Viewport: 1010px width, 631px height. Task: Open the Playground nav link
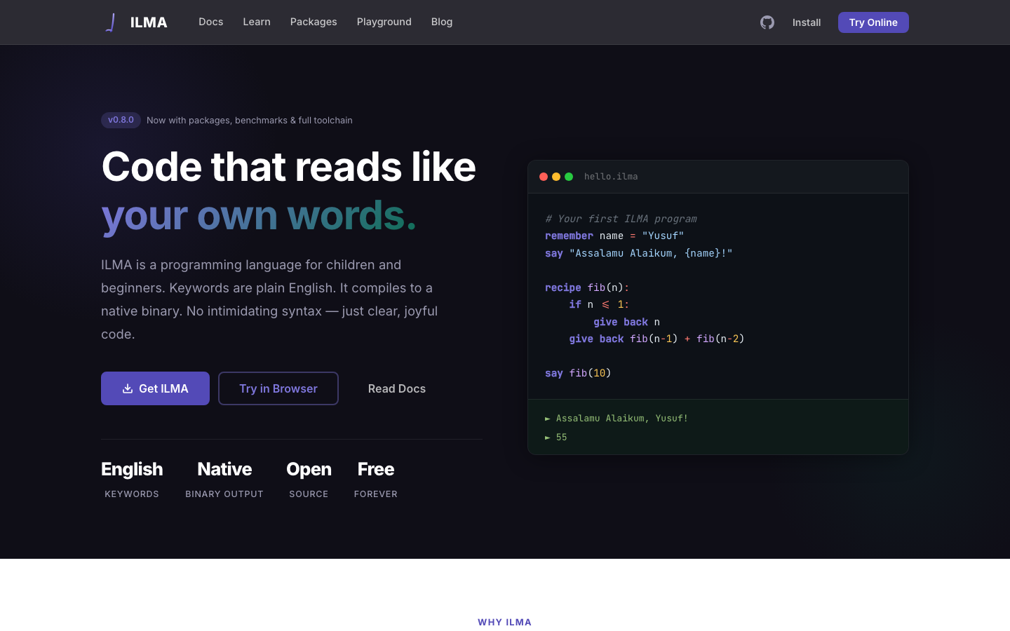click(384, 22)
